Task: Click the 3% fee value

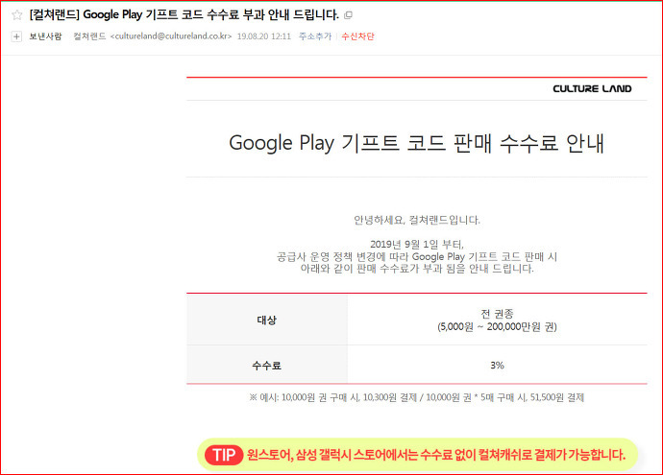Action: 498,366
